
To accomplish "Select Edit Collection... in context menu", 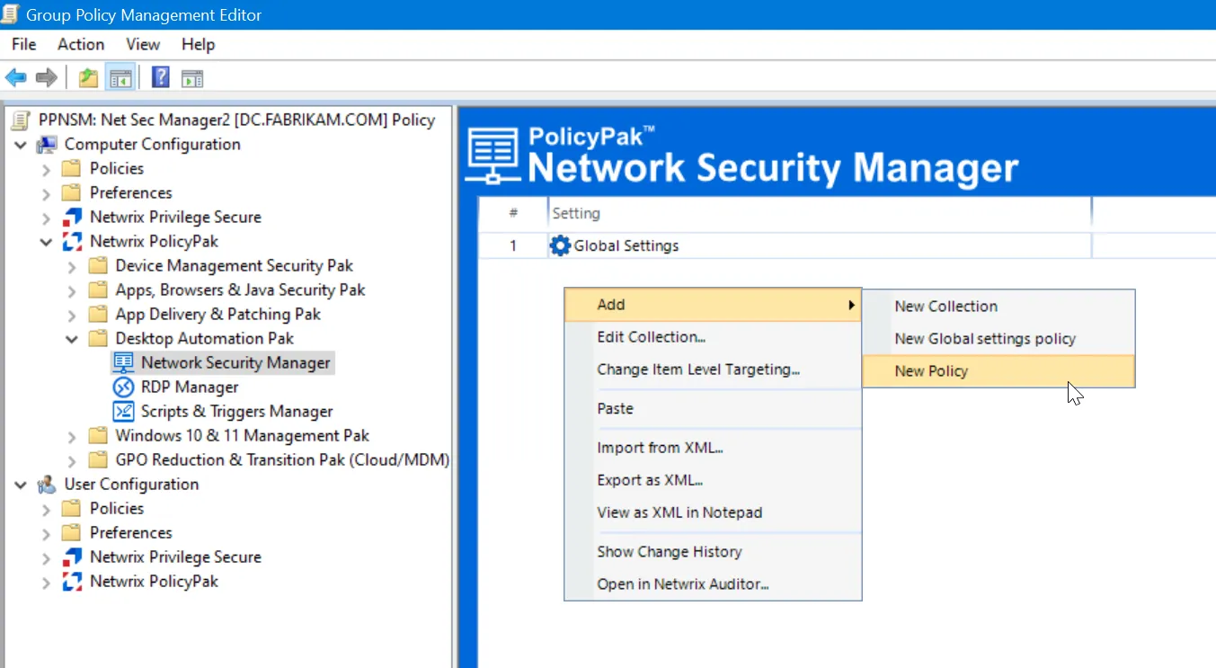I will click(713, 337).
